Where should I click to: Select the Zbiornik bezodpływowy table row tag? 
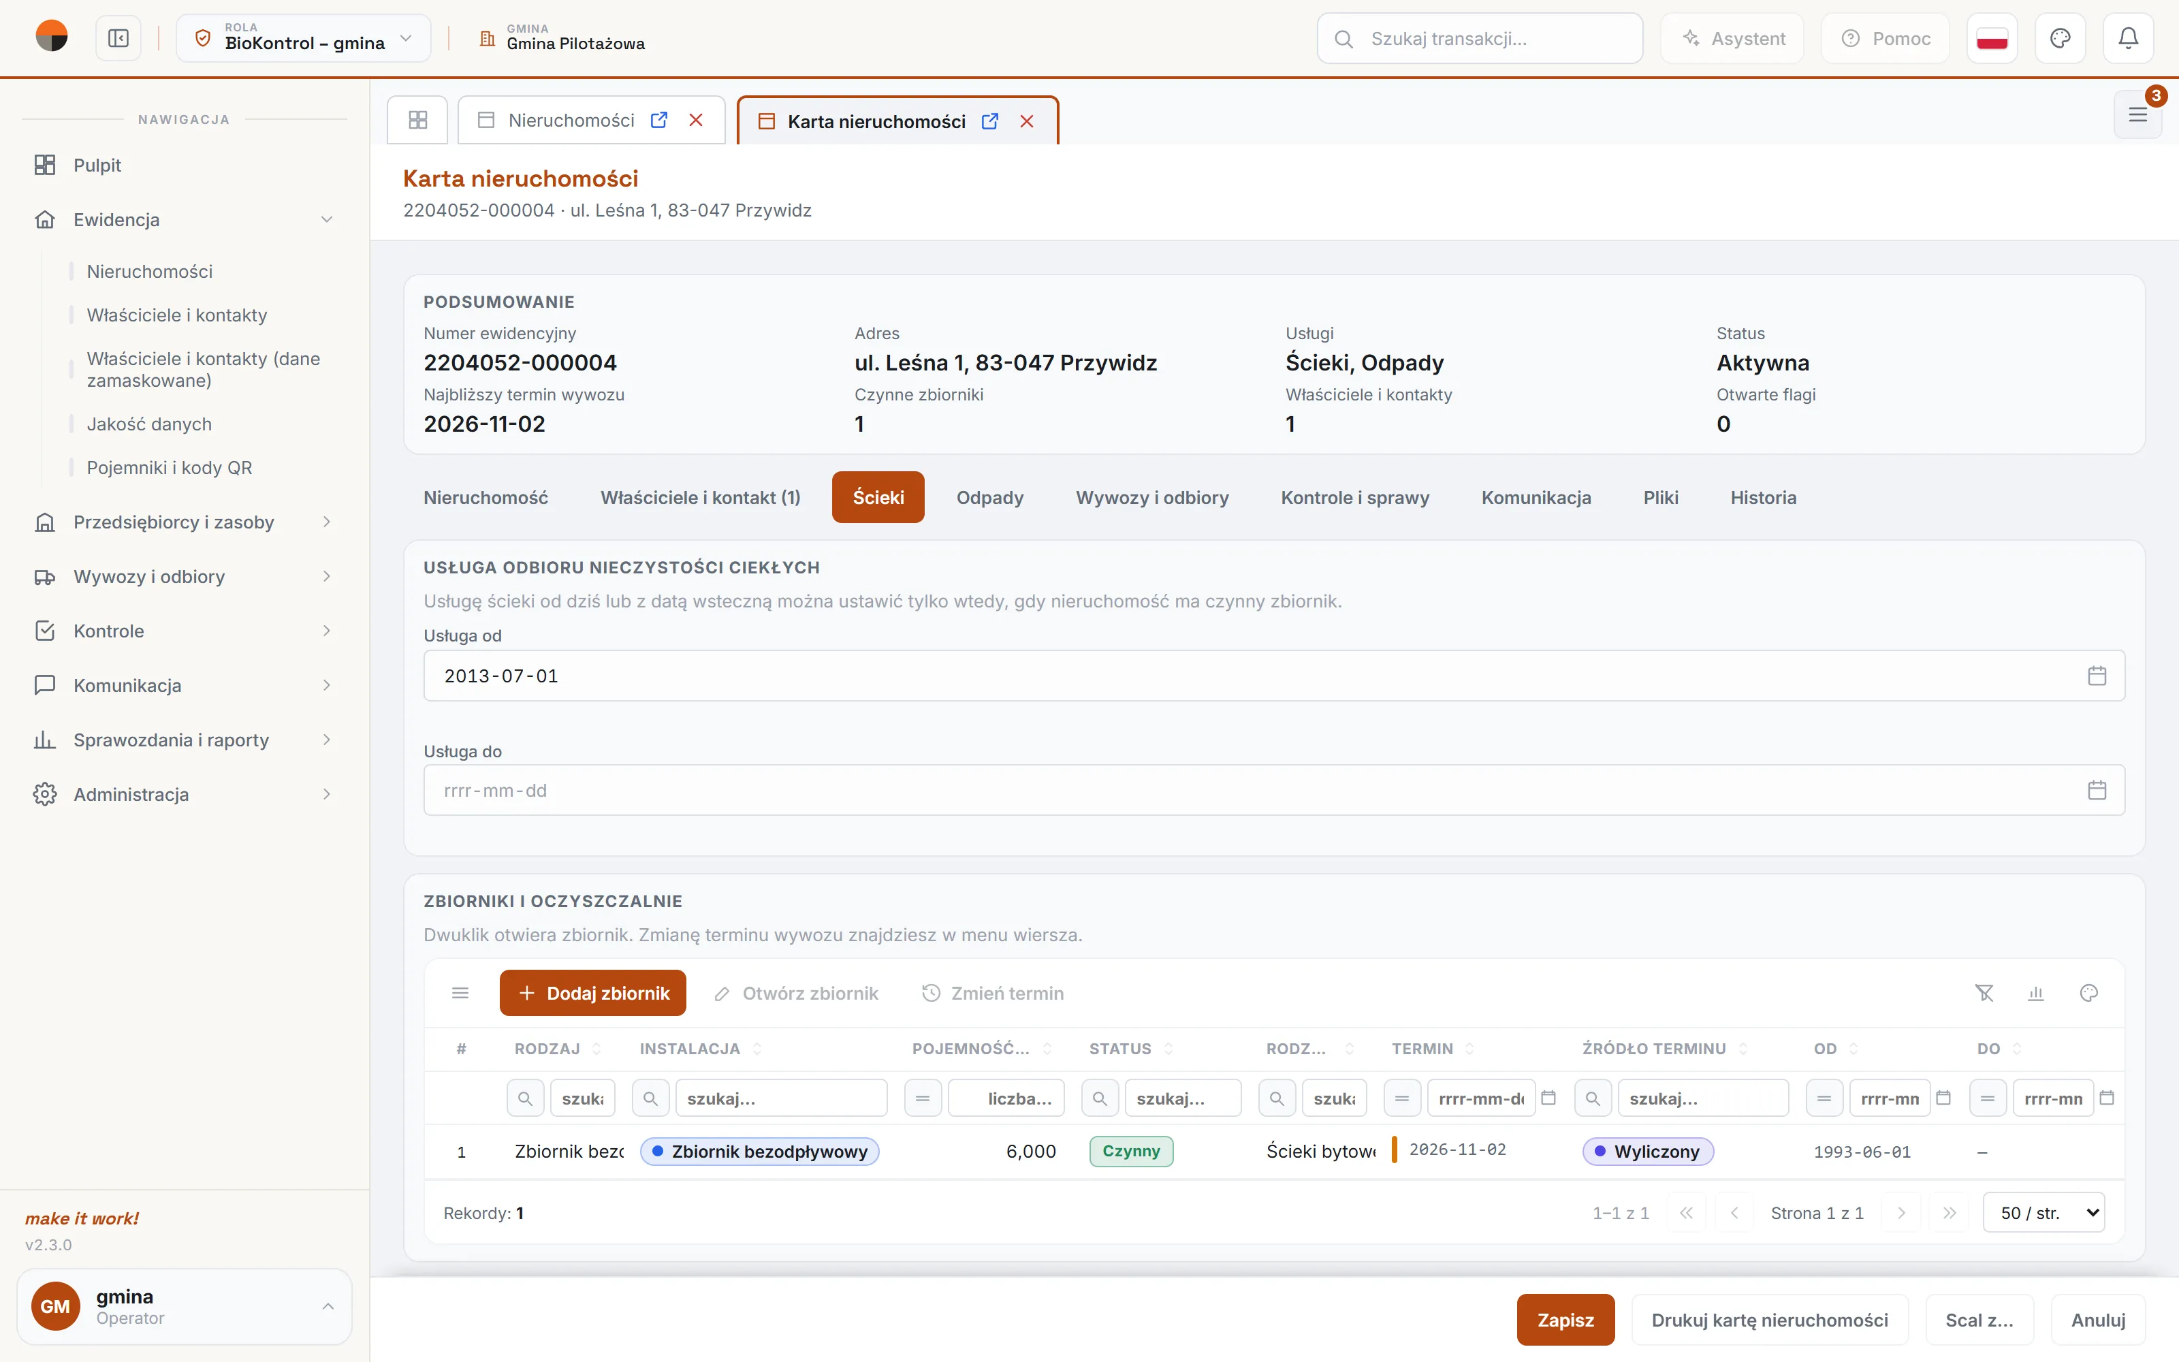pos(759,1151)
